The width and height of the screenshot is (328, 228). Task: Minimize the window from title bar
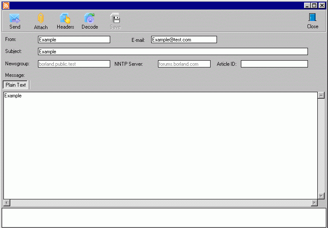point(307,6)
